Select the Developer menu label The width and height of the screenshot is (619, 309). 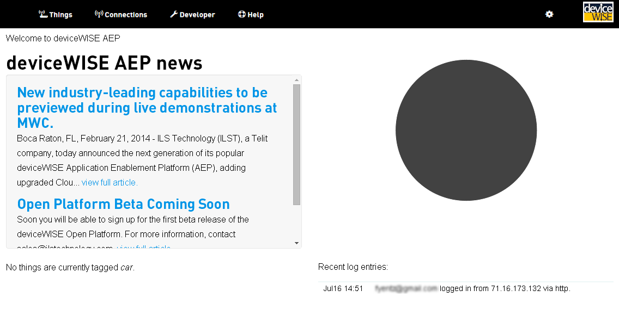(197, 15)
